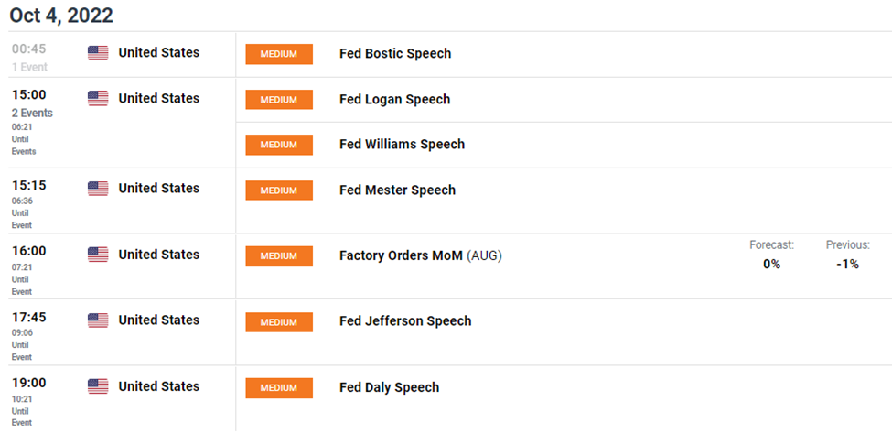Image resolution: width=892 pixels, height=434 pixels.
Task: Click the MEDIUM badge for Factory Orders MoM
Action: point(279,256)
